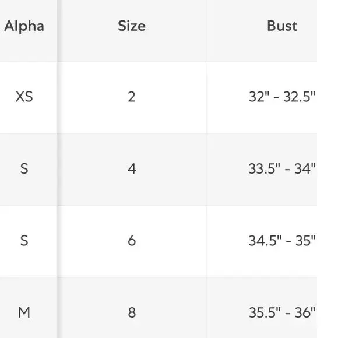Click the Bust column header

pos(282,26)
